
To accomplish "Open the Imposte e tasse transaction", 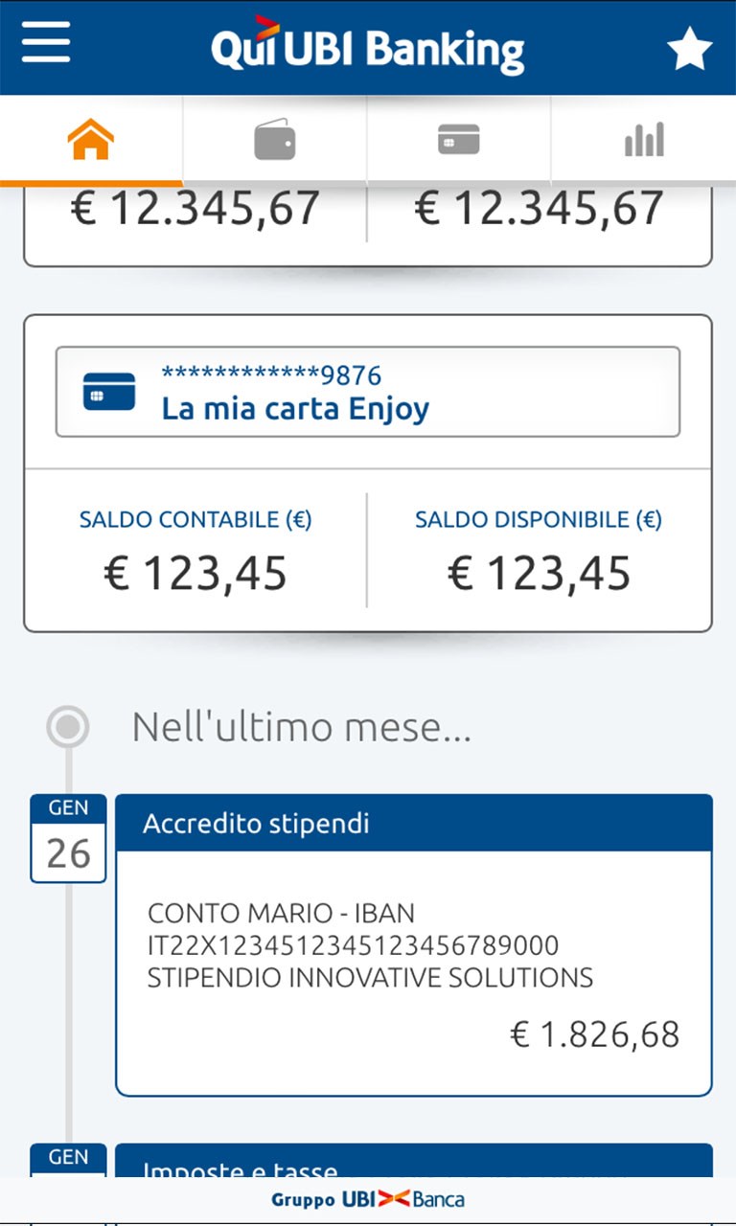I will coord(414,1164).
